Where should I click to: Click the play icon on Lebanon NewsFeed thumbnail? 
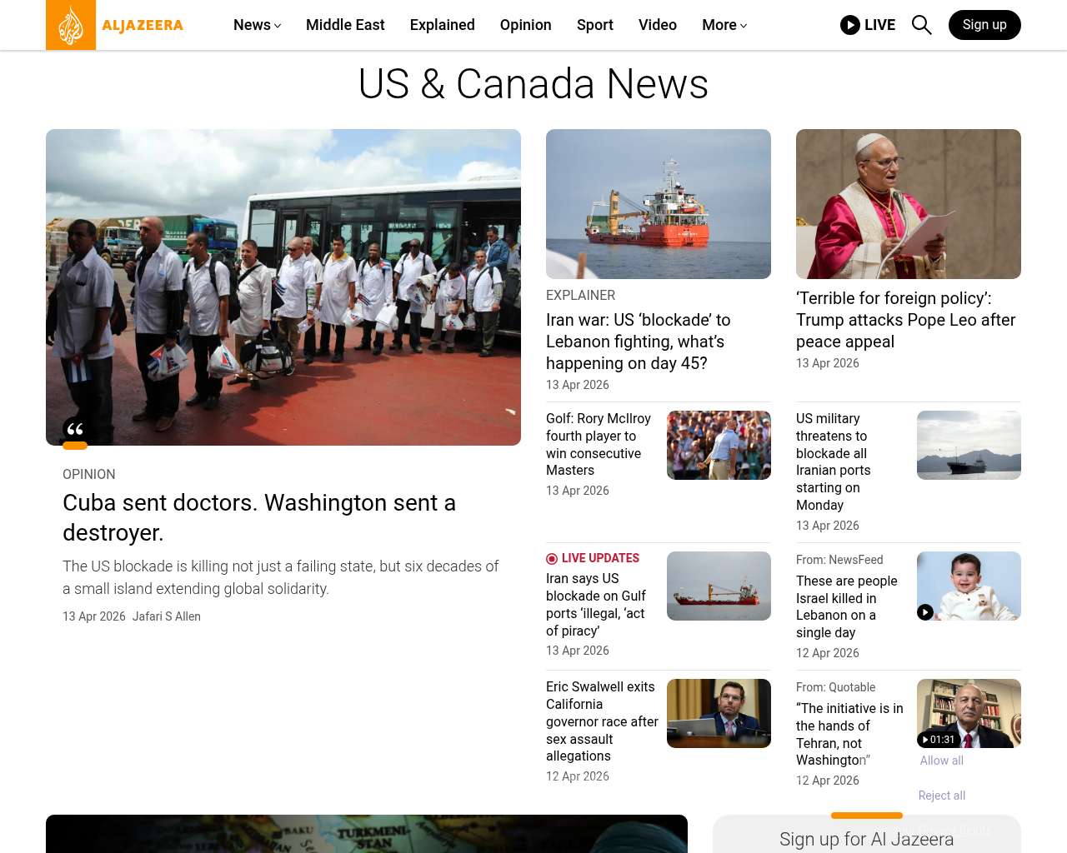point(925,612)
